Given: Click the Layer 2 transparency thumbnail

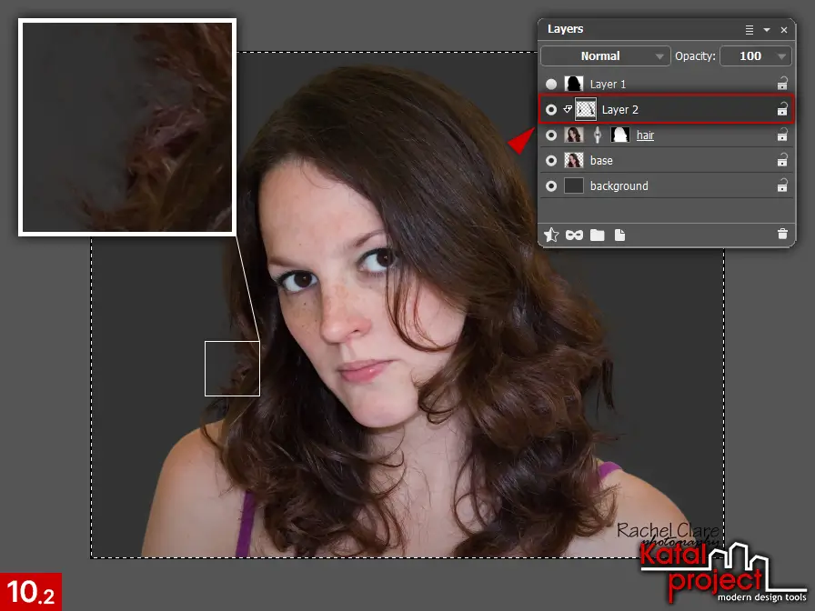Looking at the screenshot, I should [x=585, y=109].
